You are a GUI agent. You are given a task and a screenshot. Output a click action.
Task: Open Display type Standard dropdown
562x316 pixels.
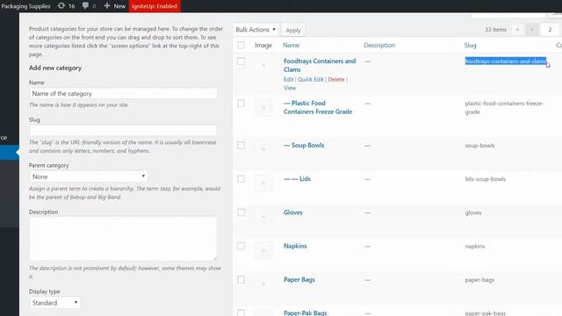[x=54, y=303]
